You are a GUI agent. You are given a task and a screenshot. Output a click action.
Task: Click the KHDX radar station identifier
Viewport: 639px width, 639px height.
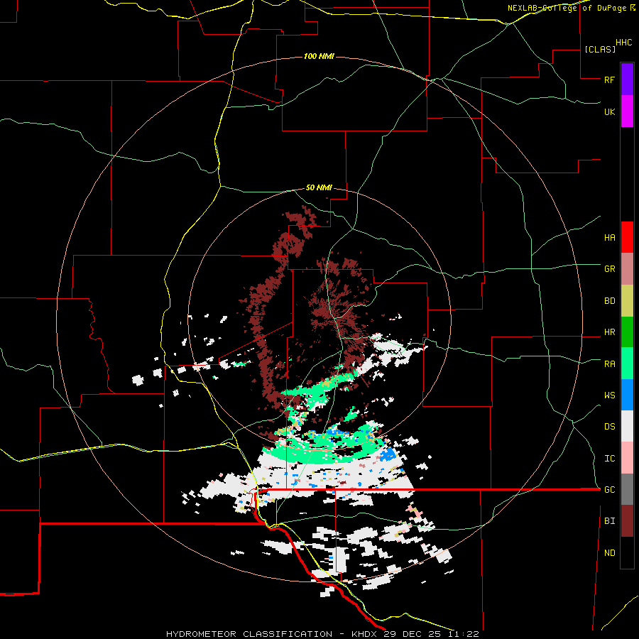point(366,634)
